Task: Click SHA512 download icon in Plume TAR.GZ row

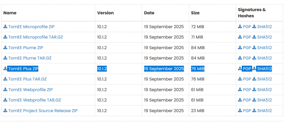Action: 254,58
